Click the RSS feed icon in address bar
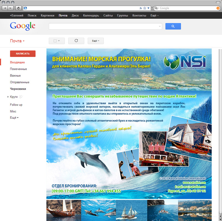Image resolution: width=222 pixels, height=221 pixels. point(141,8)
